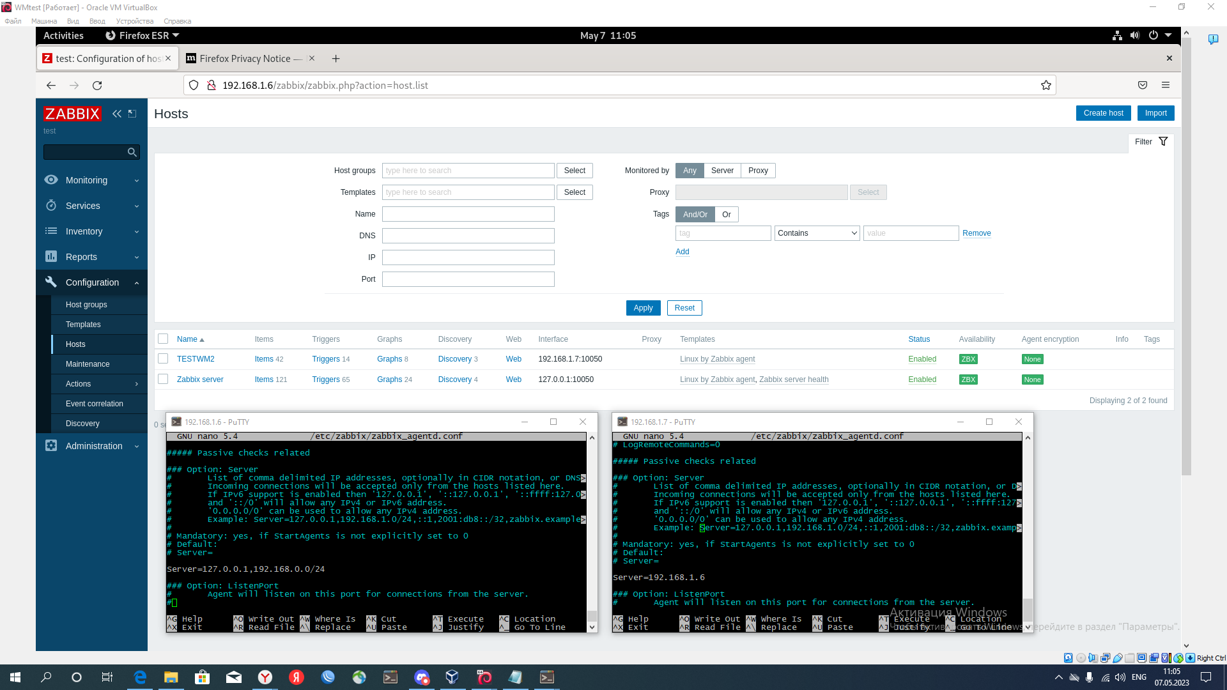Select the Configuration wrench icon
Image resolution: width=1227 pixels, height=690 pixels.
51,282
